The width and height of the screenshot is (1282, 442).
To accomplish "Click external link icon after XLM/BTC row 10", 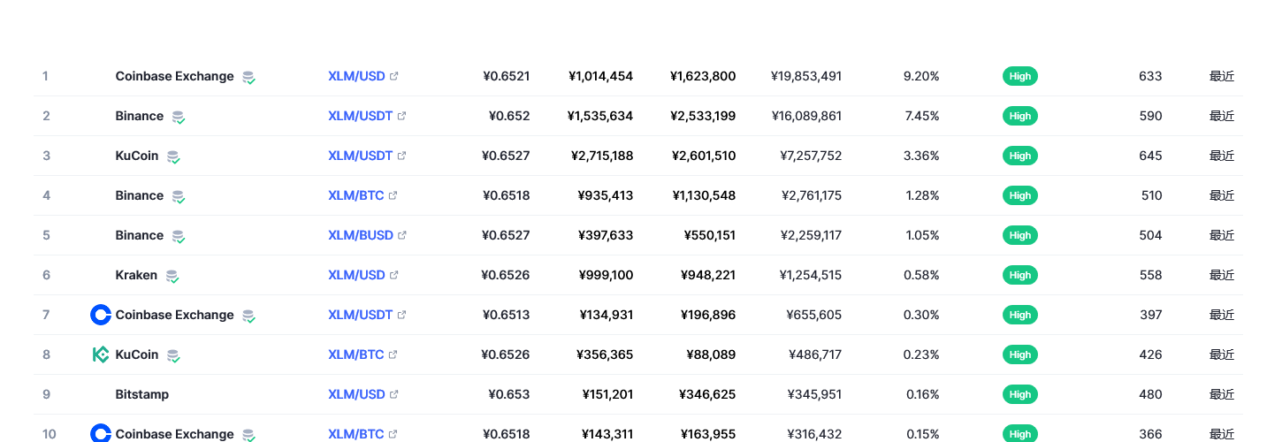I will click(393, 434).
